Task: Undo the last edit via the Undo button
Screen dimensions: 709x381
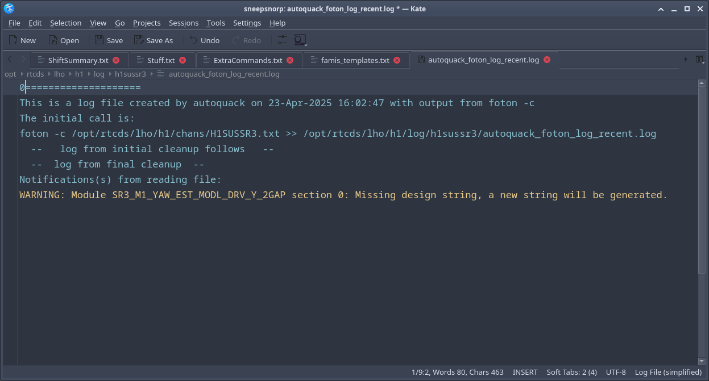Action: pos(204,40)
